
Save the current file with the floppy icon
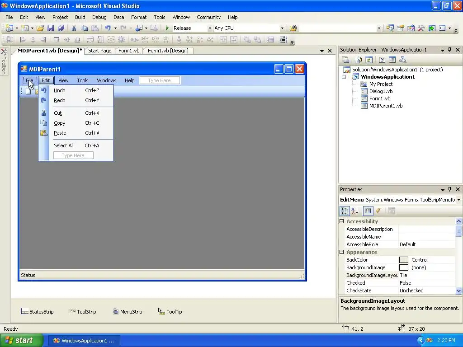(x=51, y=28)
